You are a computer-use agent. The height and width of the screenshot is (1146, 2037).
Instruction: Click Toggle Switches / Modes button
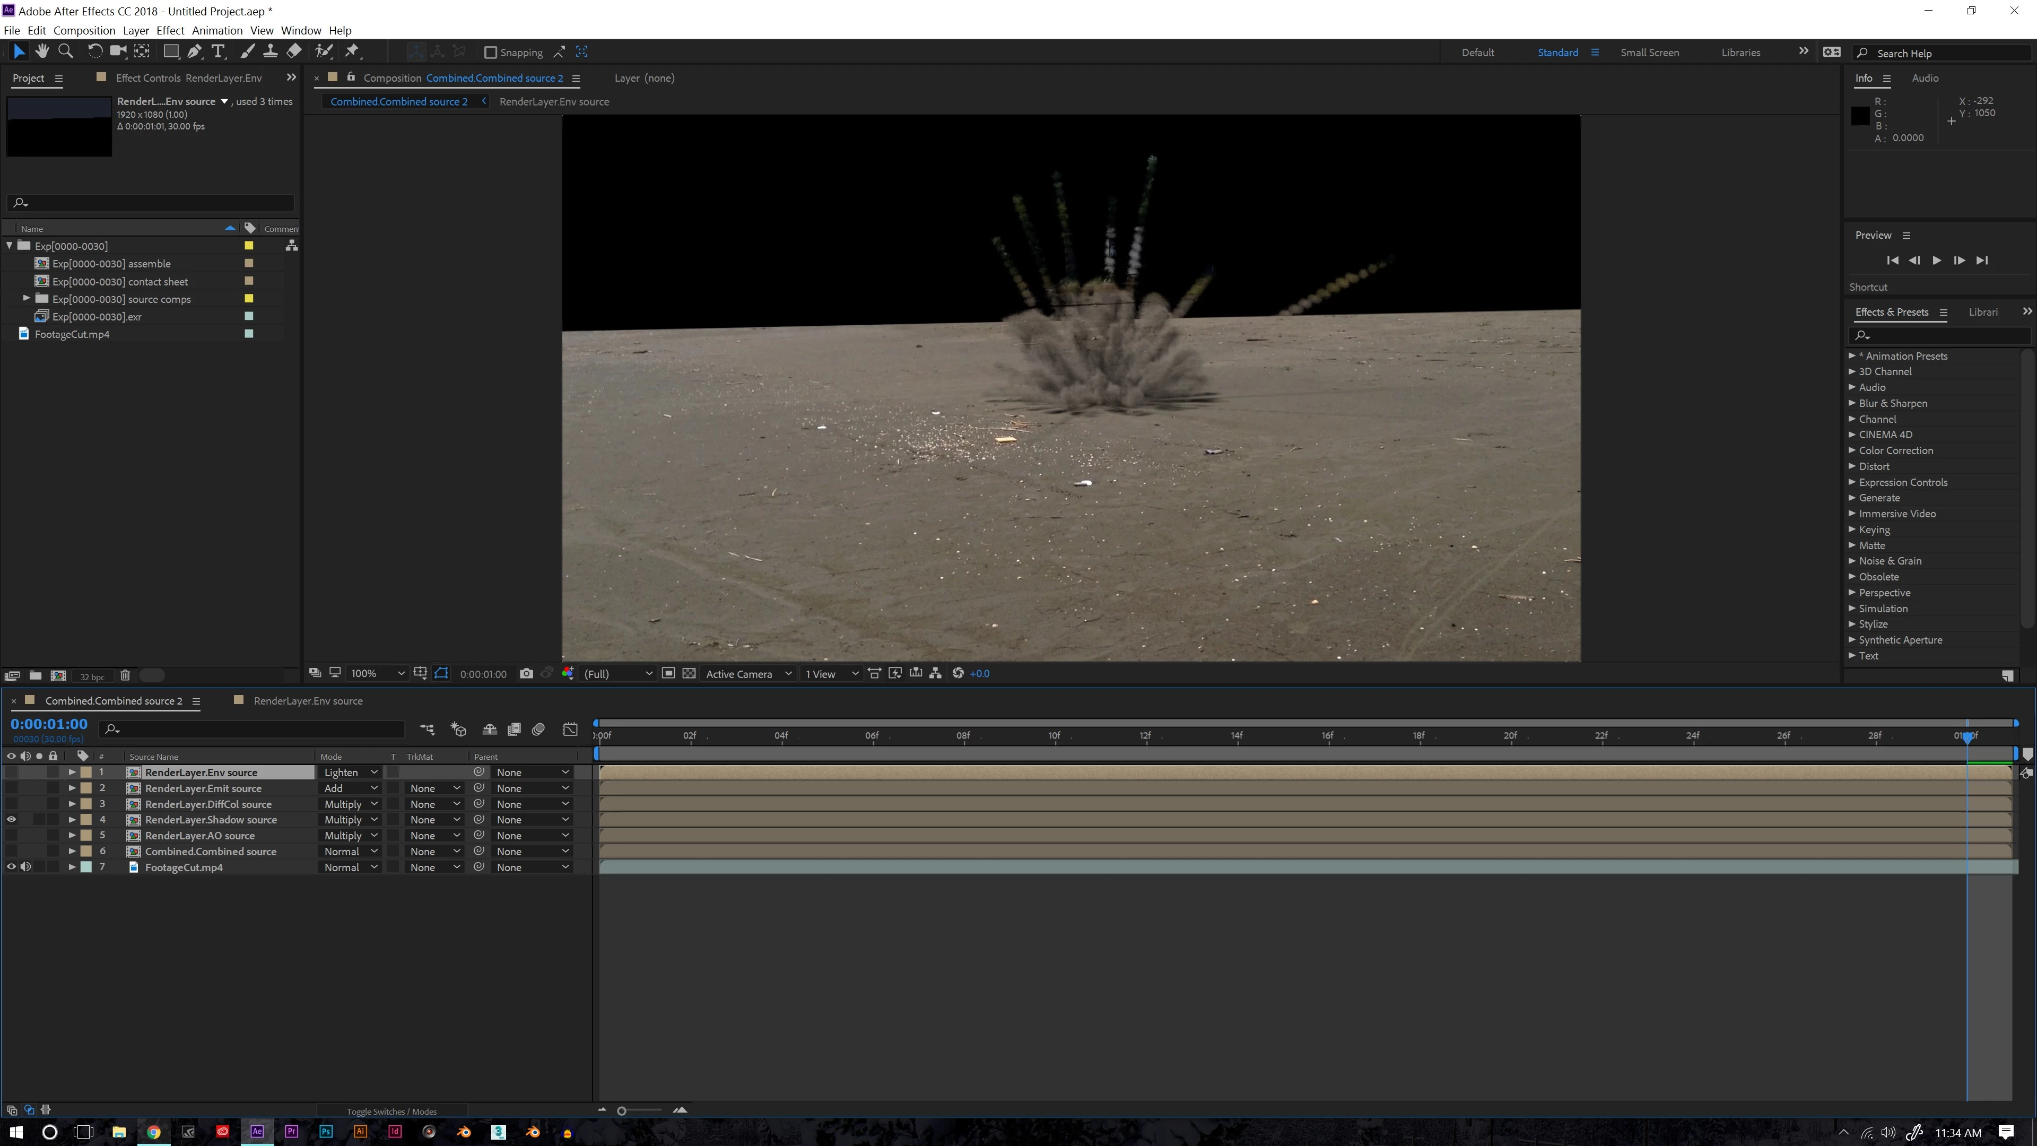(391, 1111)
